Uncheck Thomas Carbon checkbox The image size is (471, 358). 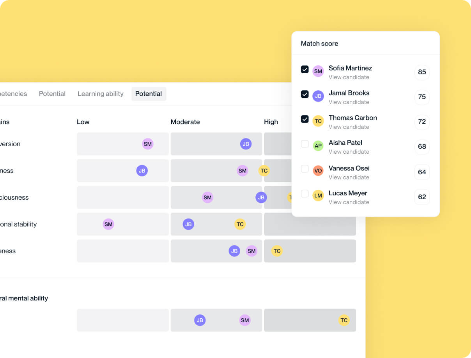[305, 119]
